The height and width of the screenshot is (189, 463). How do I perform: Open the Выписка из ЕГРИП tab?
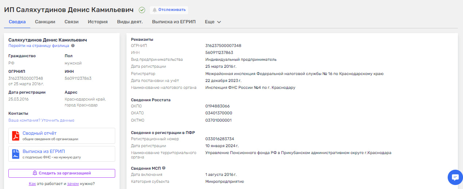click(x=174, y=22)
